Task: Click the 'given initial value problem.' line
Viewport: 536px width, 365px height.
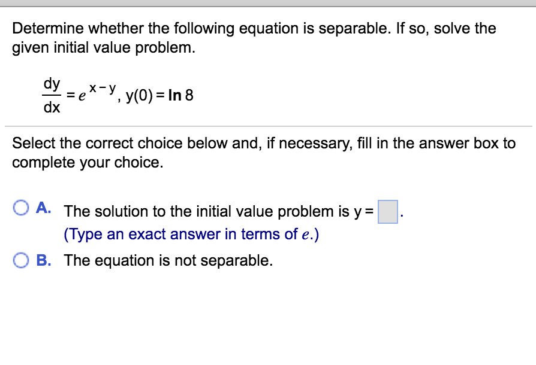Action: 104,48
